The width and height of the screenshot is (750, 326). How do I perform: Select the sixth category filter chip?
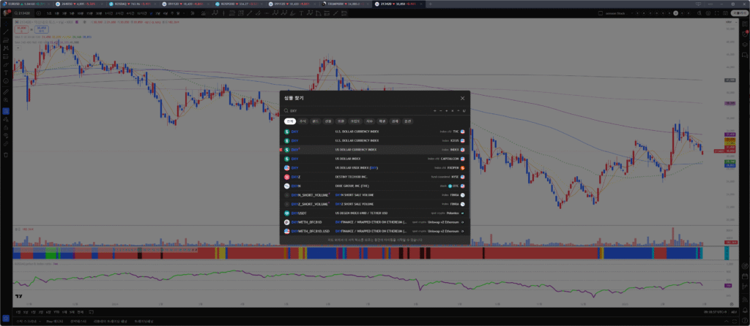point(355,121)
